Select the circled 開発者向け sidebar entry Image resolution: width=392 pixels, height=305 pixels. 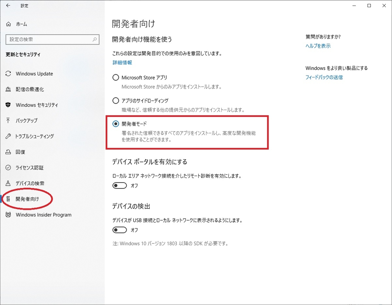(27, 199)
